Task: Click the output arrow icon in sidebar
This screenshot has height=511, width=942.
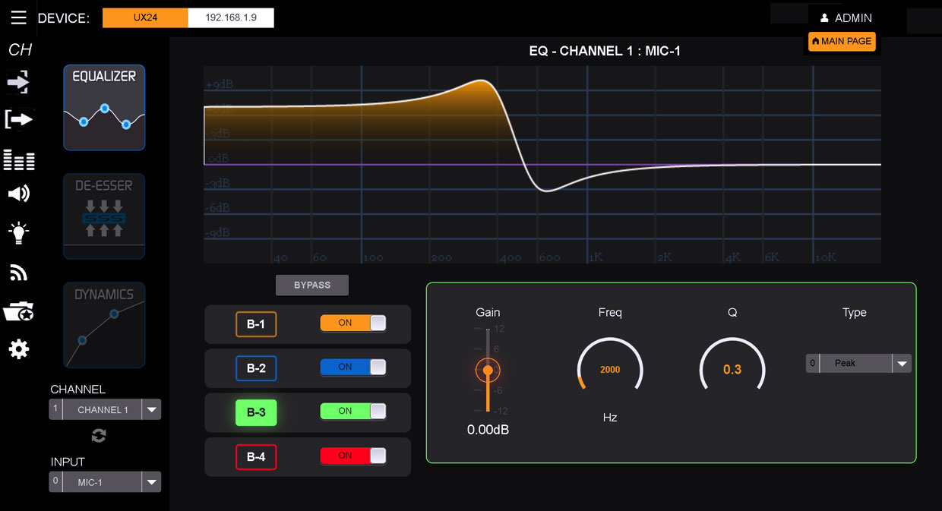Action: [18, 118]
